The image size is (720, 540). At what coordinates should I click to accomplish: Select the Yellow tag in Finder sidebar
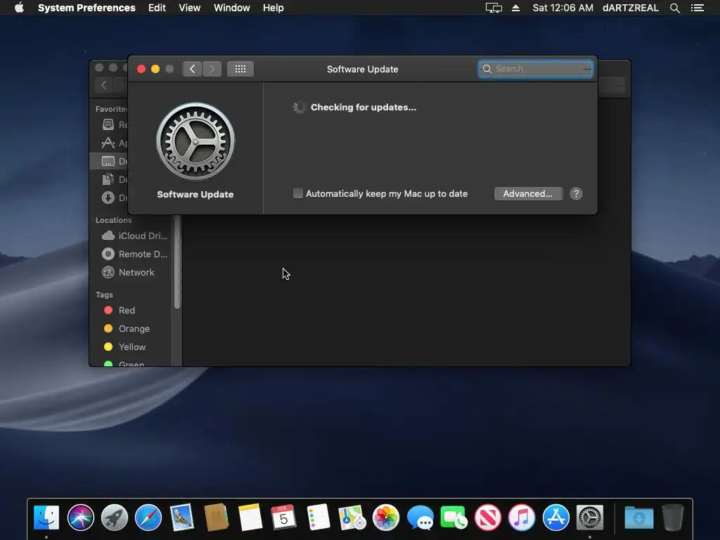(125, 347)
